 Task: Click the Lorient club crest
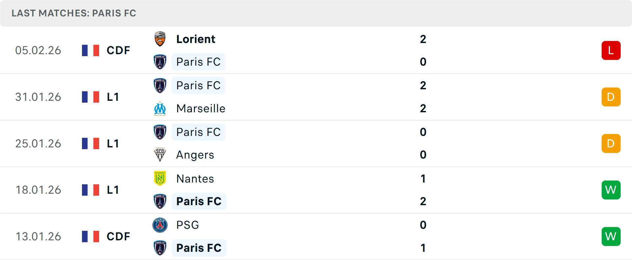tap(160, 39)
